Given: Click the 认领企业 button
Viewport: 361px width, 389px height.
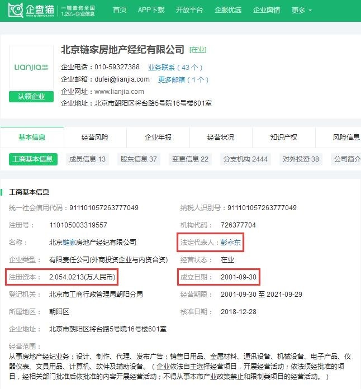Looking at the screenshot, I should 31,97.
